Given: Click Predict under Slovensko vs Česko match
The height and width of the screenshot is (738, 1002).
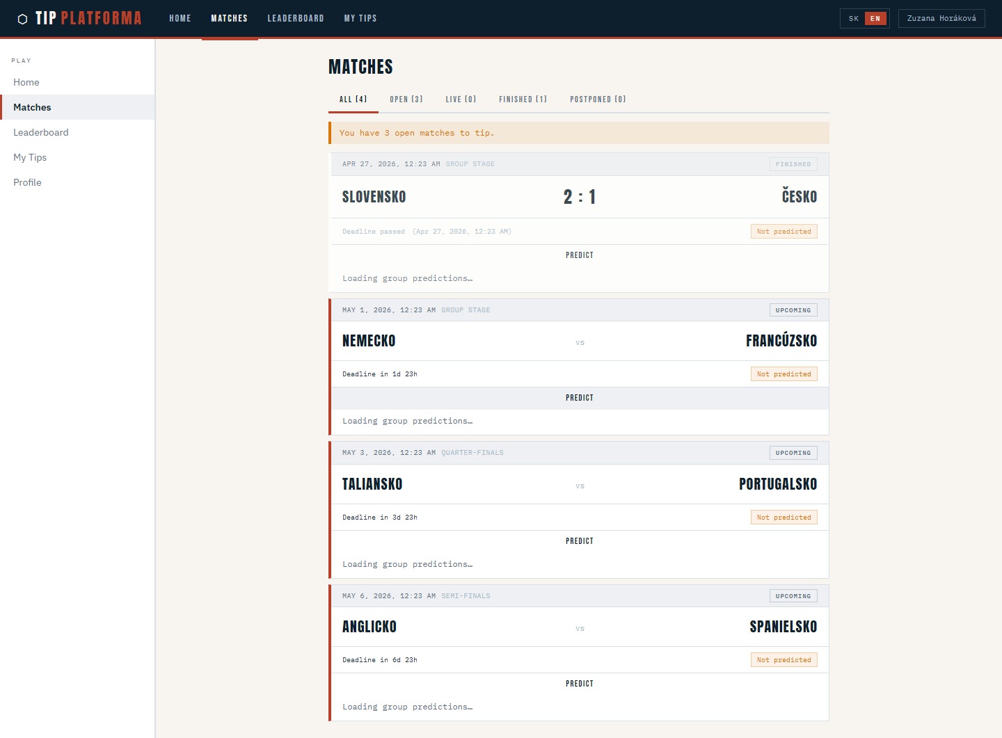Looking at the screenshot, I should 579,255.
